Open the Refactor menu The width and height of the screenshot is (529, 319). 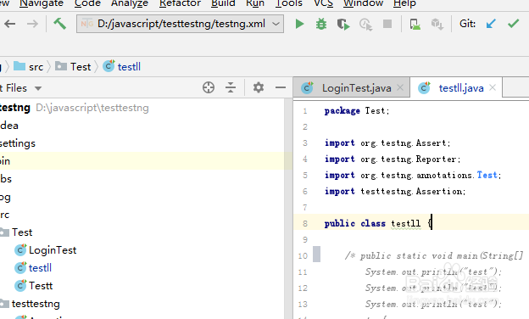click(x=180, y=3)
